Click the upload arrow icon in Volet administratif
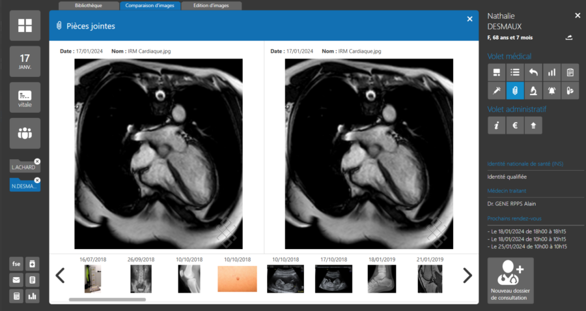The width and height of the screenshot is (586, 311). (533, 125)
